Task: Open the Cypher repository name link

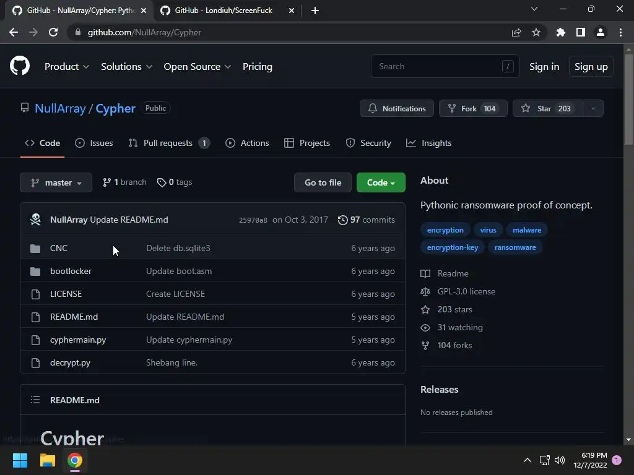Action: (x=115, y=108)
